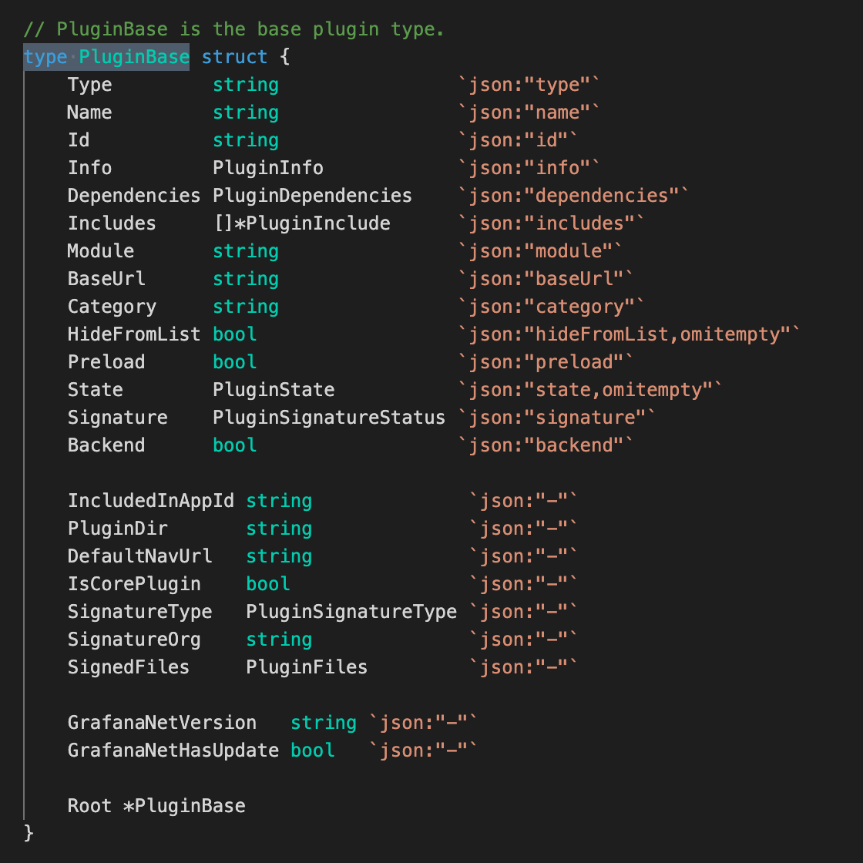Viewport: 863px width, 863px height.
Task: Click the *PluginBase type on the Root line
Action: click(x=184, y=806)
